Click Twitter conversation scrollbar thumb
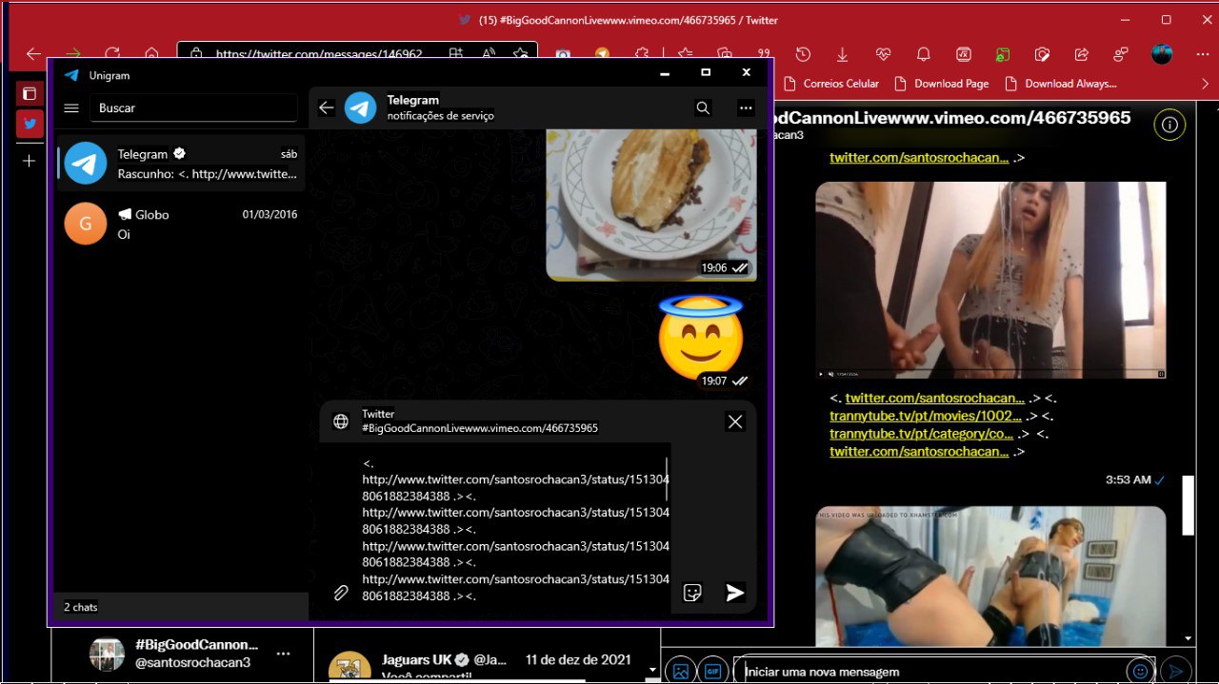This screenshot has height=684, width=1219. 1188,505
